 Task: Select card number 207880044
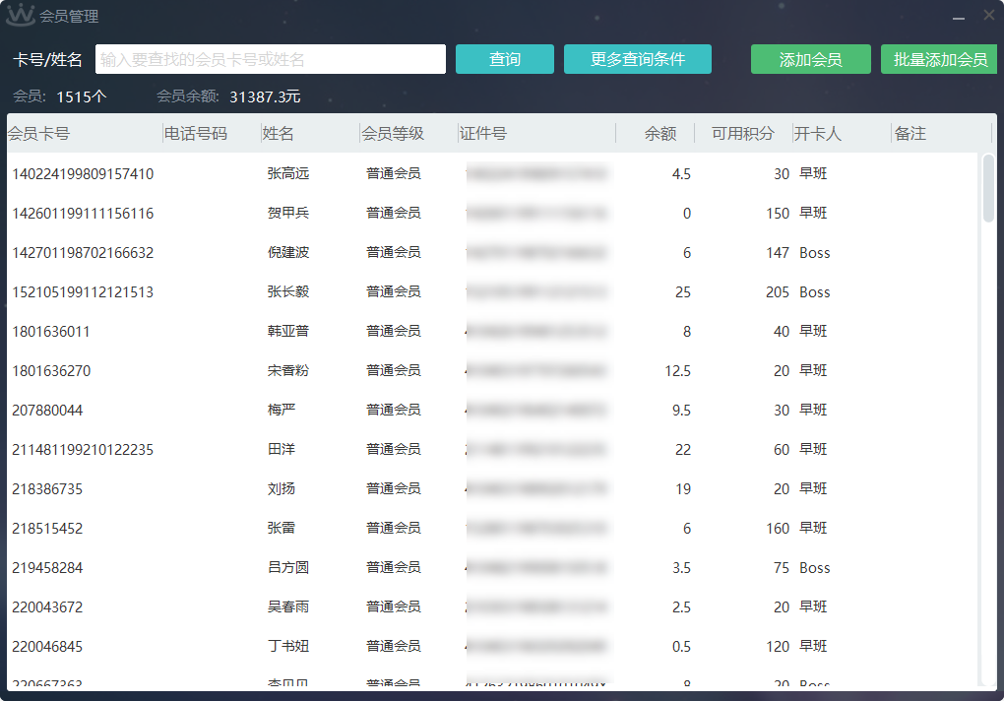pos(47,411)
